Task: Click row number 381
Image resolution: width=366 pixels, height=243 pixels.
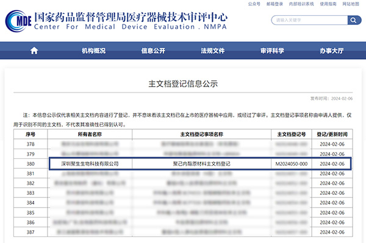Action: point(30,174)
